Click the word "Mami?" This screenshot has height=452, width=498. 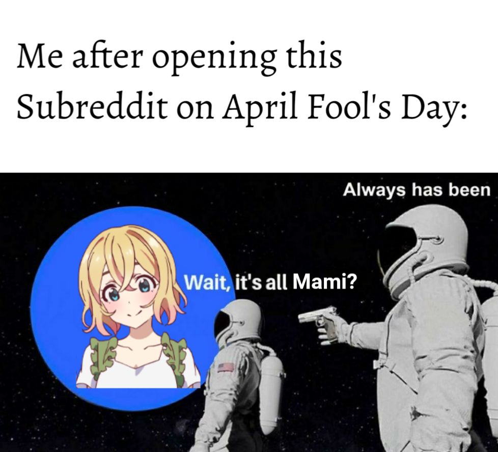click(x=324, y=282)
